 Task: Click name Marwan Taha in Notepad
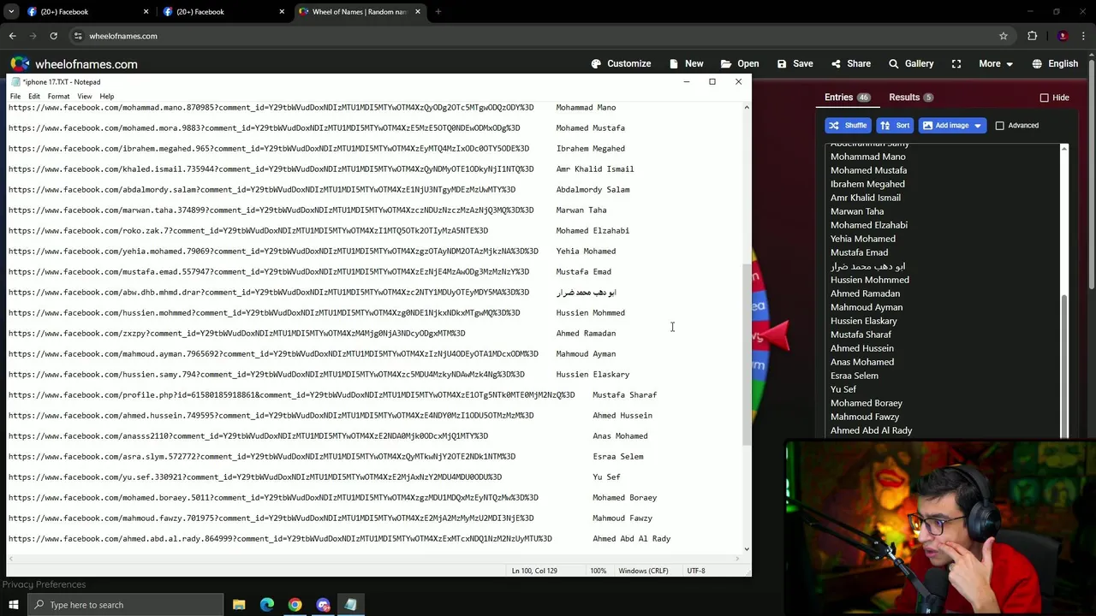click(x=581, y=210)
